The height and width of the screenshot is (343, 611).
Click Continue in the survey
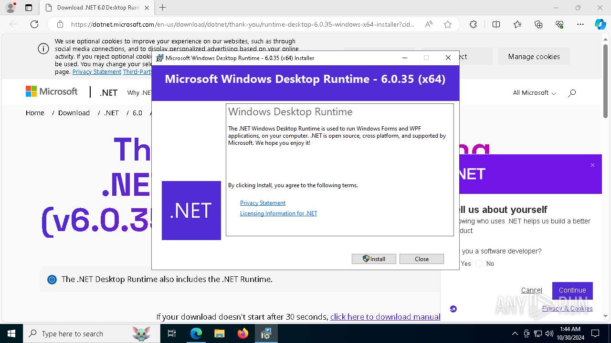572,290
